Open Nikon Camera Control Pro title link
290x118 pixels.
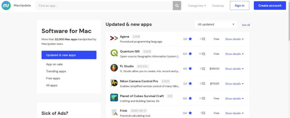[139, 81]
